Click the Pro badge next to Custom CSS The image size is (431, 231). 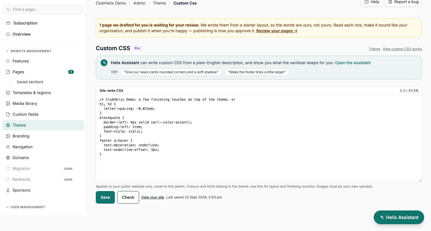(137, 48)
